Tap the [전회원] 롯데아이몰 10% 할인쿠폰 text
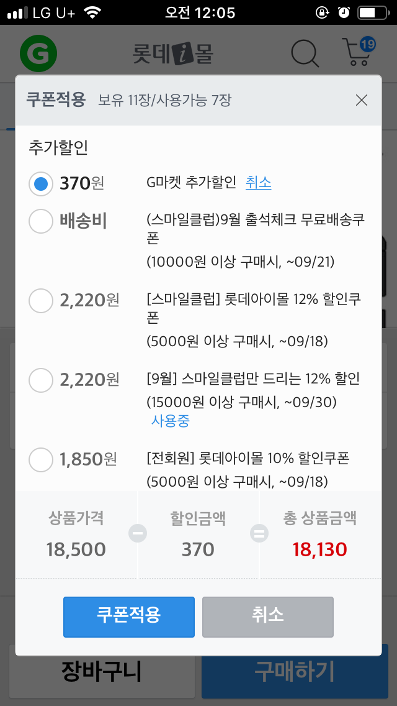The width and height of the screenshot is (397, 706). (248, 459)
